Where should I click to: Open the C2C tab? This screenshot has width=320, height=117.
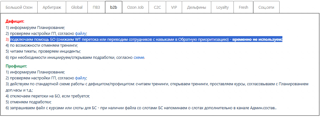click(x=157, y=7)
